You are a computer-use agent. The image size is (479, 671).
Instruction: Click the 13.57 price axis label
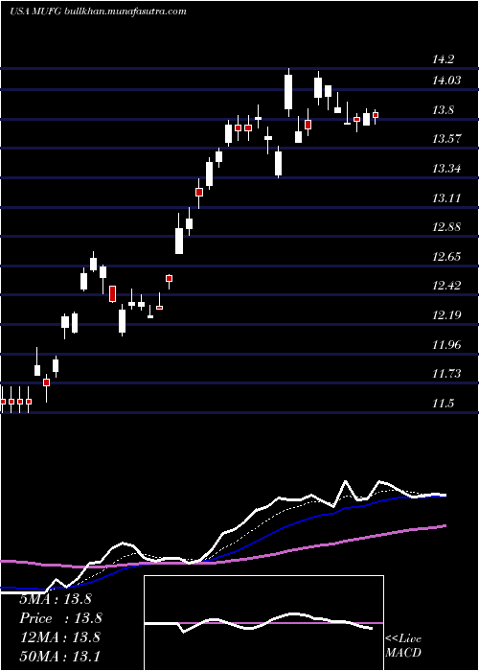(446, 139)
